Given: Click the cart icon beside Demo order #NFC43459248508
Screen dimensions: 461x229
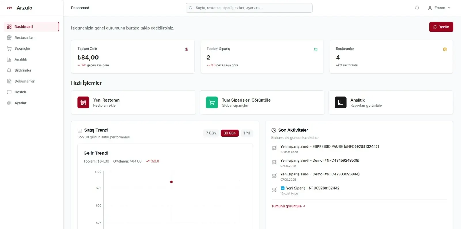Looking at the screenshot, I should [274, 162].
